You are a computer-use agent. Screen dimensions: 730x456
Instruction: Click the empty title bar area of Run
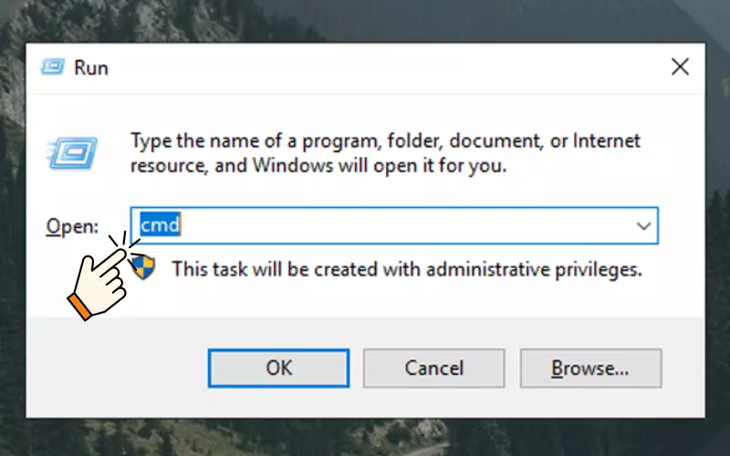click(x=386, y=67)
